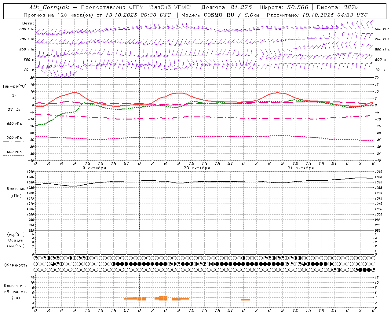391x313 pixels.
Task: Select the latitude value Широта: 50.566
Action: pos(284,7)
